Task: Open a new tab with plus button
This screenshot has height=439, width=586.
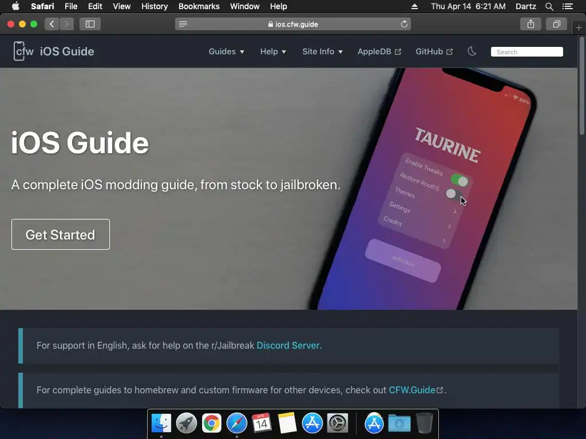Action: [x=579, y=27]
